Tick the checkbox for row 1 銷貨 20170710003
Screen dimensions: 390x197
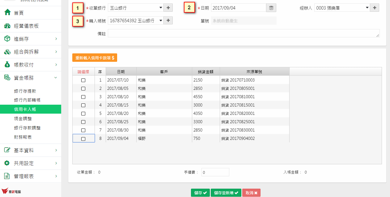[x=83, y=80]
